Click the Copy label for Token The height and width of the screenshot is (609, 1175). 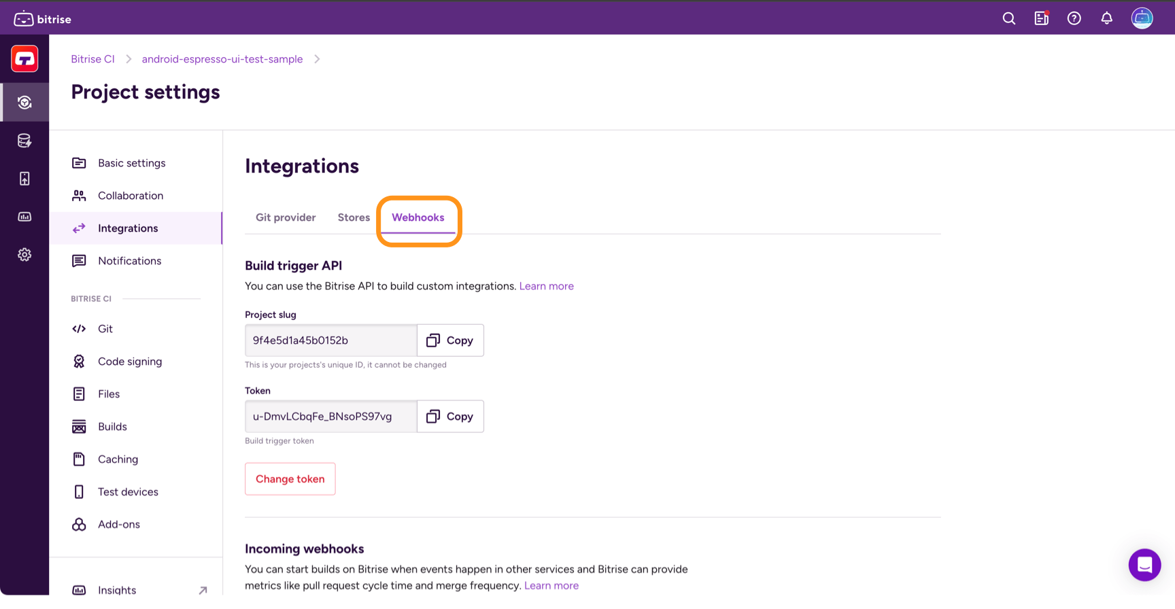[x=460, y=417]
